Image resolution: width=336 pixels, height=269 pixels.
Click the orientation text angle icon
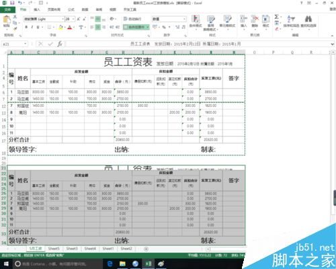pyautogui.click(x=112, y=19)
